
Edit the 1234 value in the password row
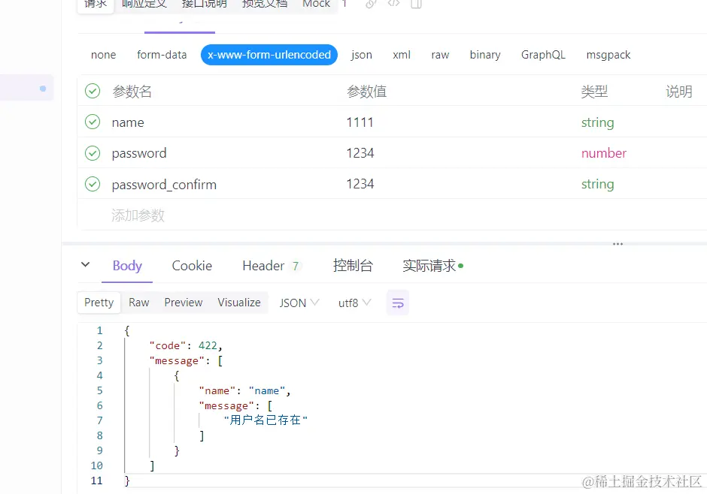tap(360, 153)
